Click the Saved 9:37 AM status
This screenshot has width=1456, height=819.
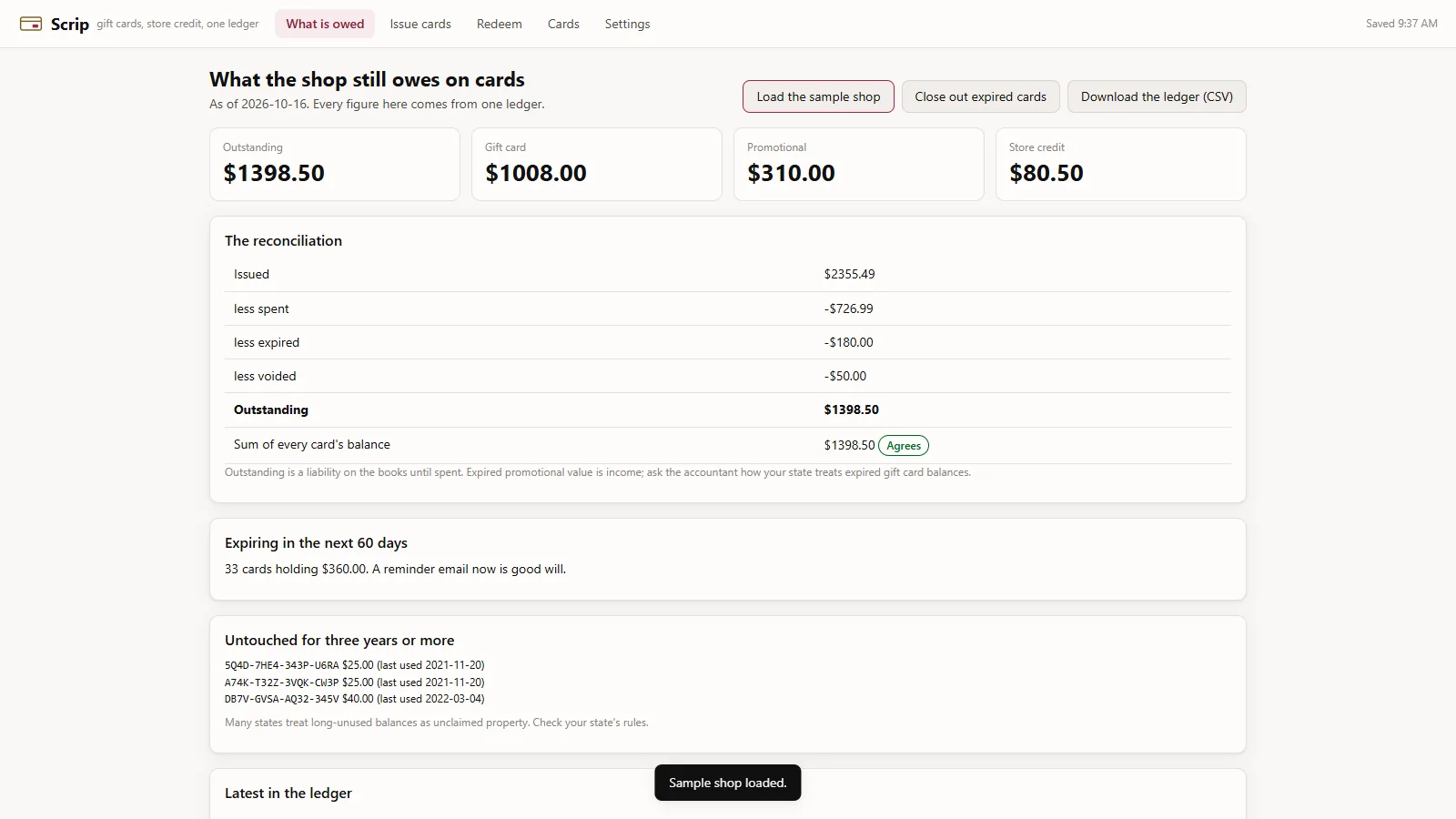pos(1401,24)
